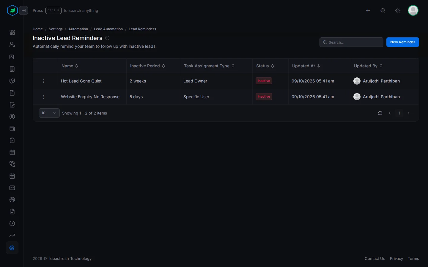428x267 pixels.
Task: Go to Settings in the breadcrumb
Action: (56, 29)
